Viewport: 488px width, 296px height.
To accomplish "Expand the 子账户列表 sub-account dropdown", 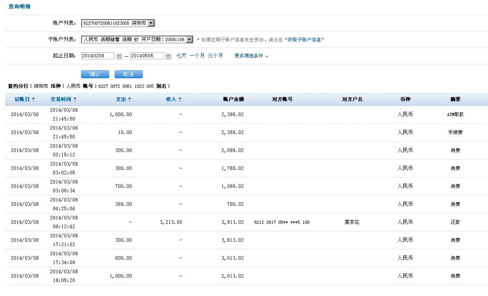I will [189, 40].
